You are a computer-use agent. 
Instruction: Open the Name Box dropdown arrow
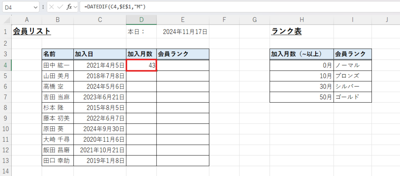coord(36,7)
